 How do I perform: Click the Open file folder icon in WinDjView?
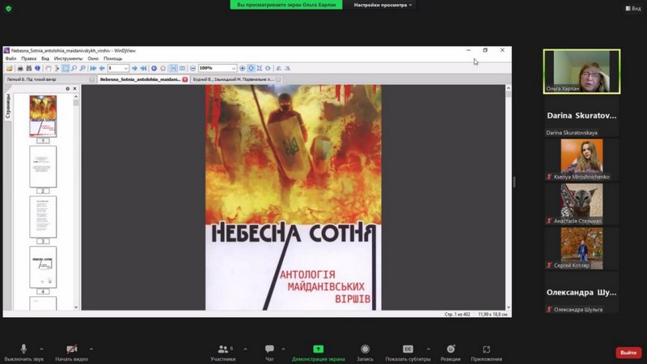tap(9, 68)
